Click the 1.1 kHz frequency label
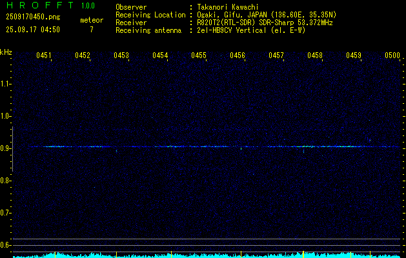This screenshot has height=258, width=406. click(5, 84)
